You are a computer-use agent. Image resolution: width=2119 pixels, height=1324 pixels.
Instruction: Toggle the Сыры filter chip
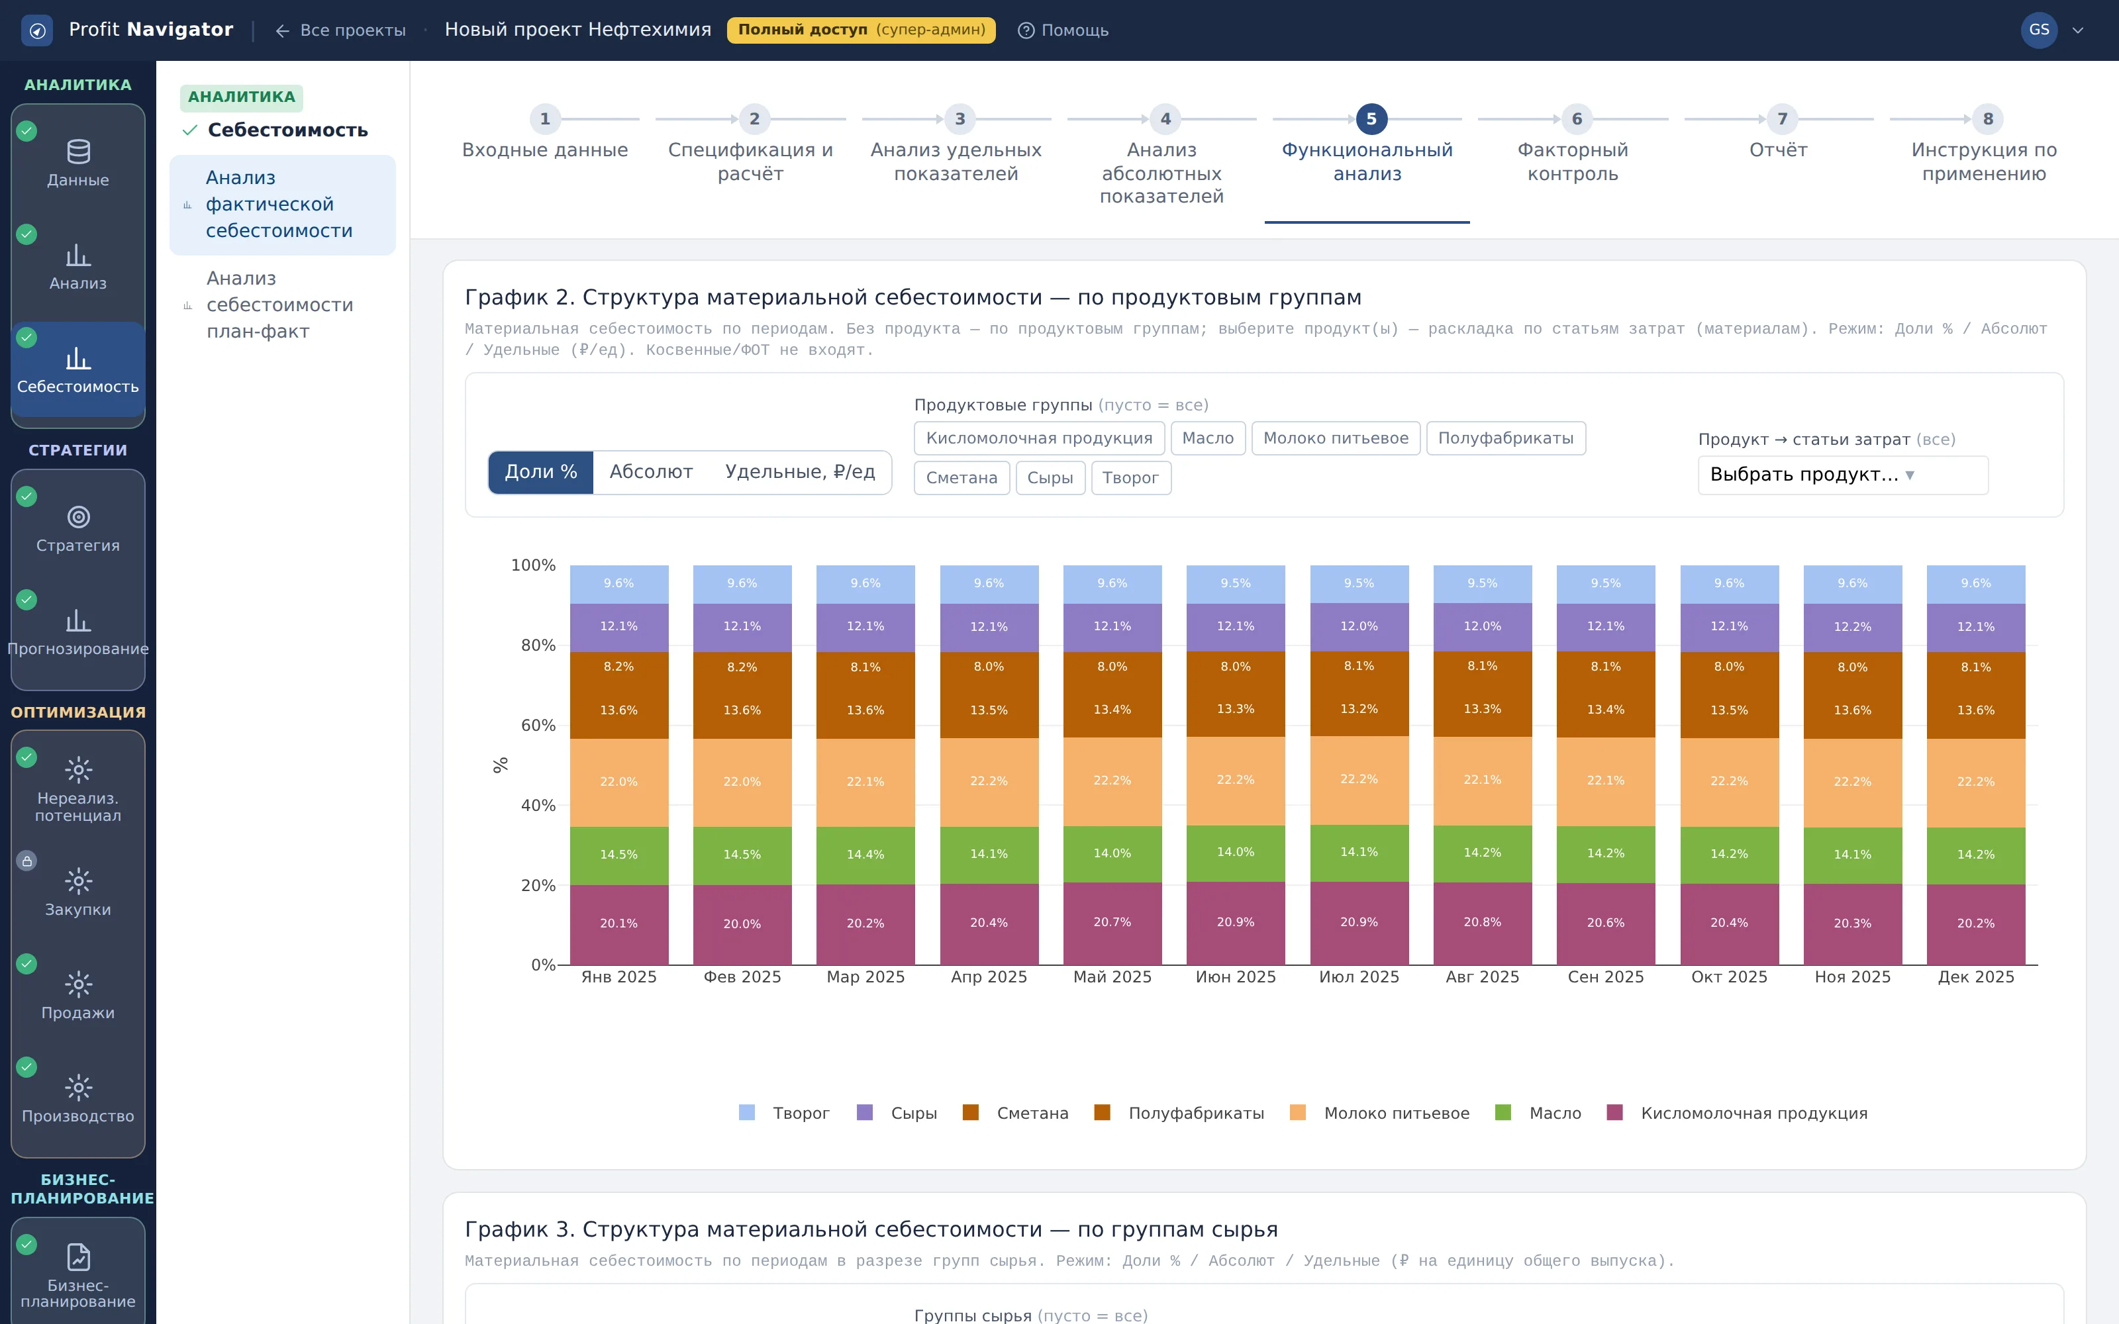[x=1050, y=478]
